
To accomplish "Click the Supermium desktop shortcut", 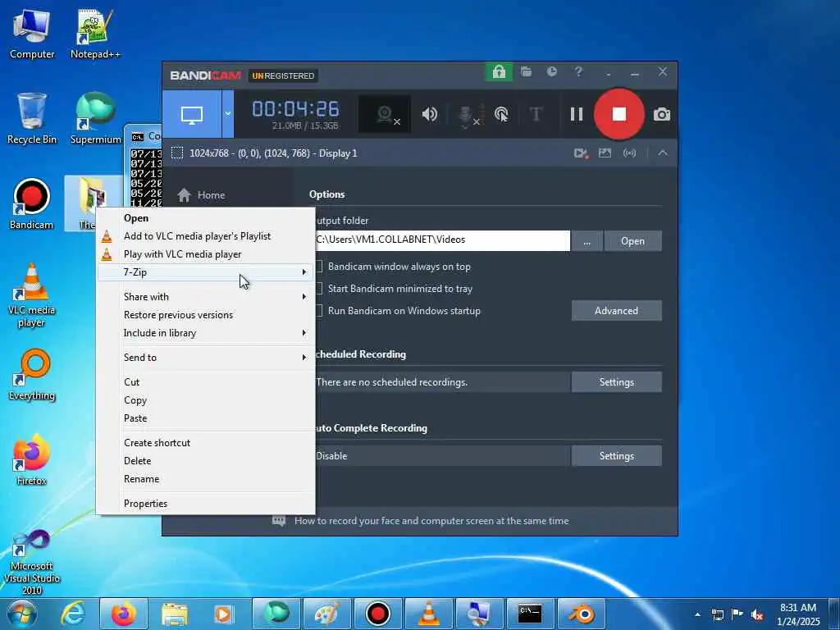I will 95,118.
